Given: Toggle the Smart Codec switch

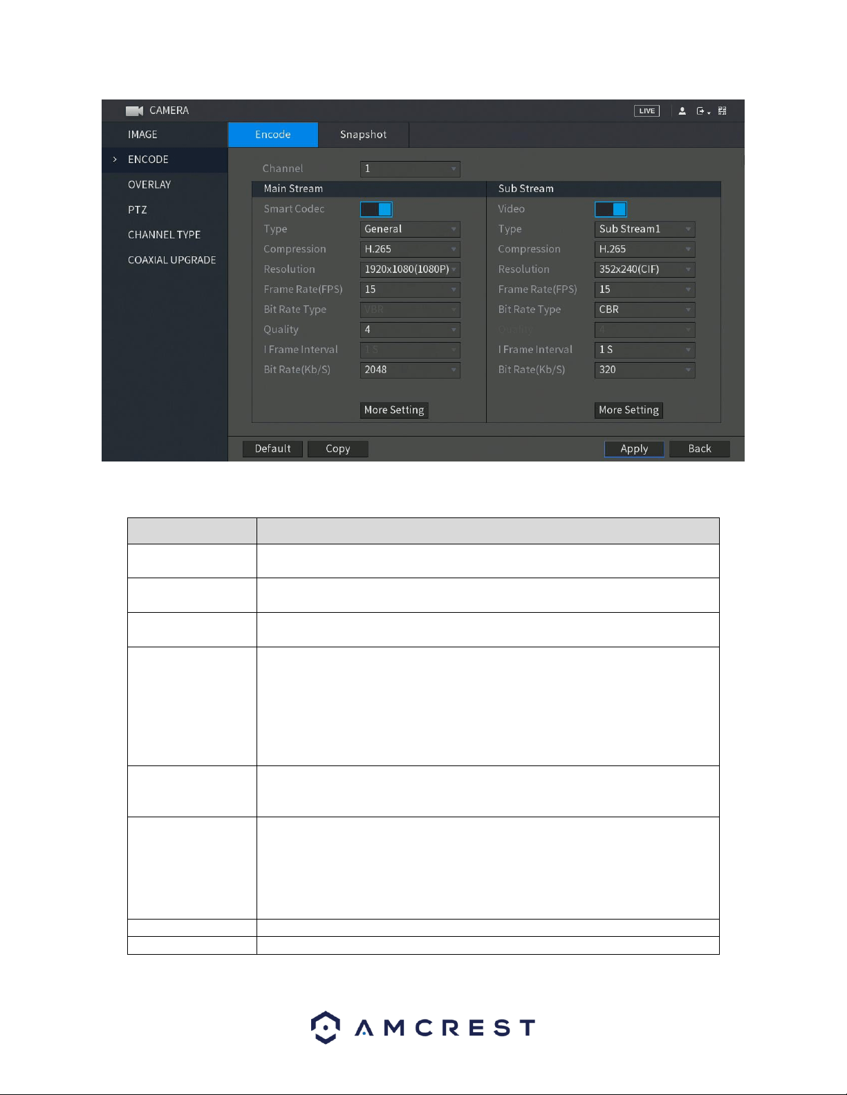Looking at the screenshot, I should [x=376, y=209].
